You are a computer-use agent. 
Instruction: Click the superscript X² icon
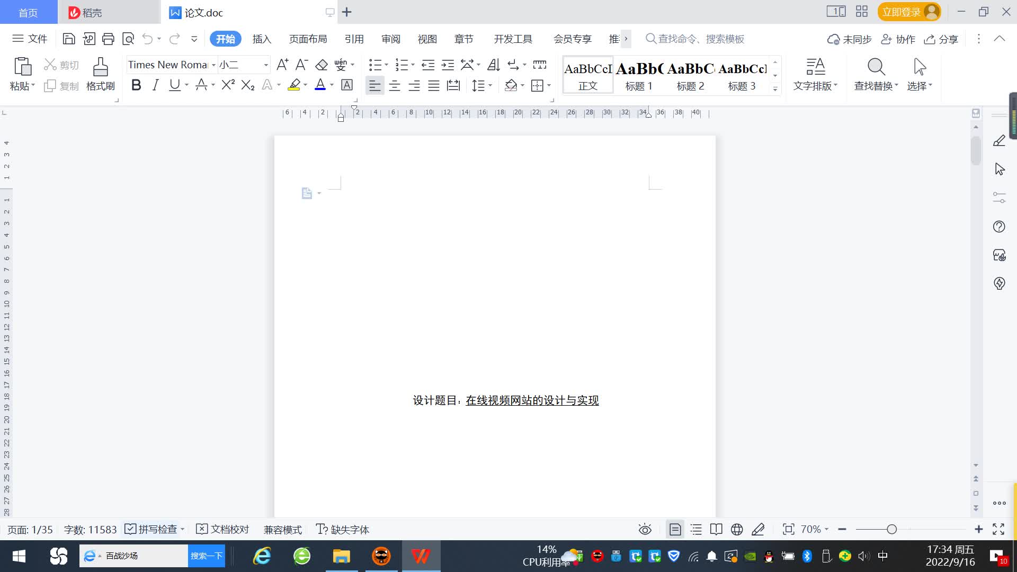coord(228,85)
